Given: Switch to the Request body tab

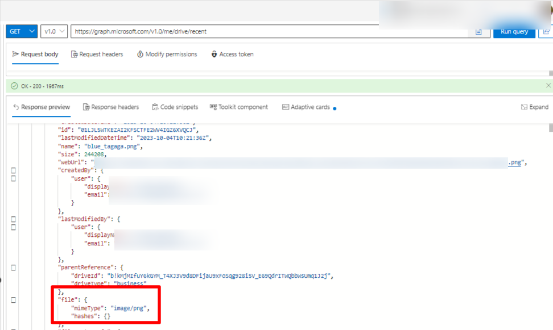Looking at the screenshot, I should [x=35, y=54].
